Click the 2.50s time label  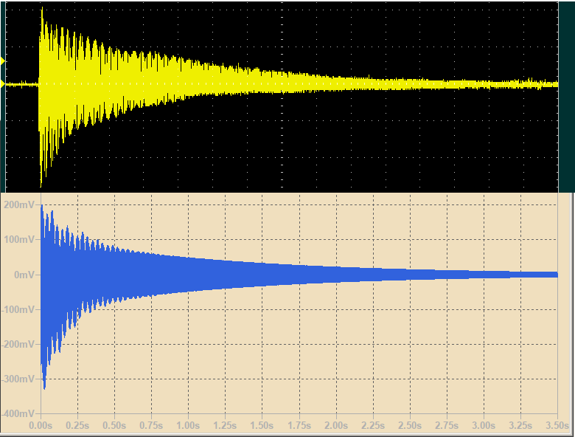click(x=410, y=426)
